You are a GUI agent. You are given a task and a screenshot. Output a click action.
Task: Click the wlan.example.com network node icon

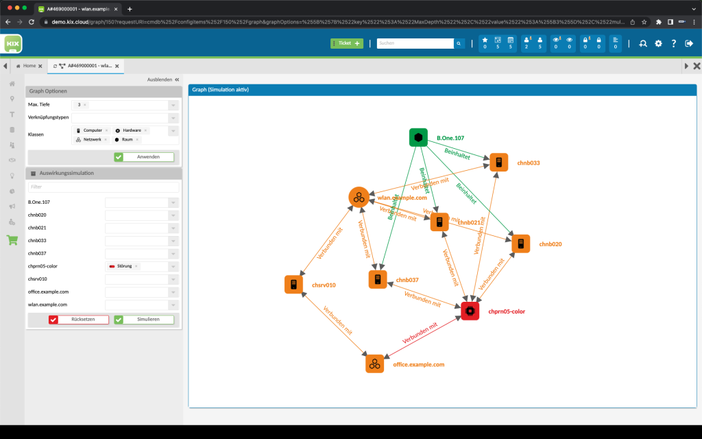coord(359,198)
